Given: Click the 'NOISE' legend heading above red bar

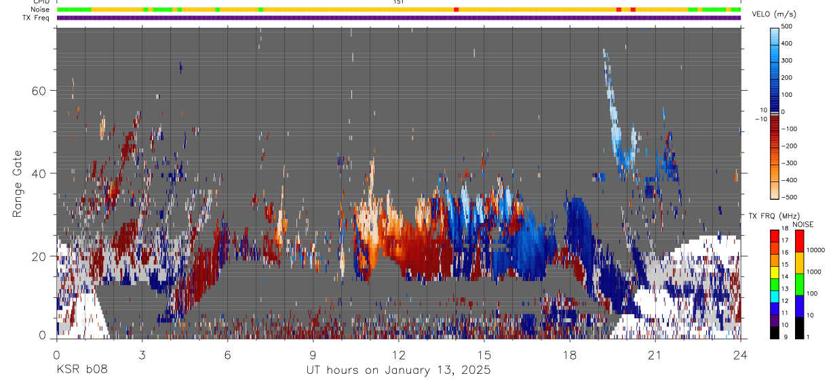Looking at the screenshot, I should 803,224.
